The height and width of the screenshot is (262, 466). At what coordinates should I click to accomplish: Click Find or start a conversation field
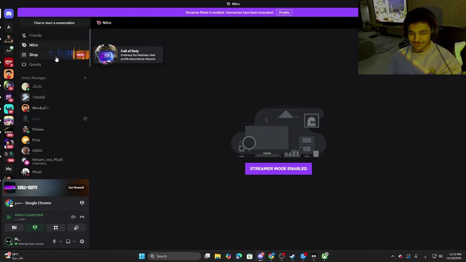[x=54, y=23]
